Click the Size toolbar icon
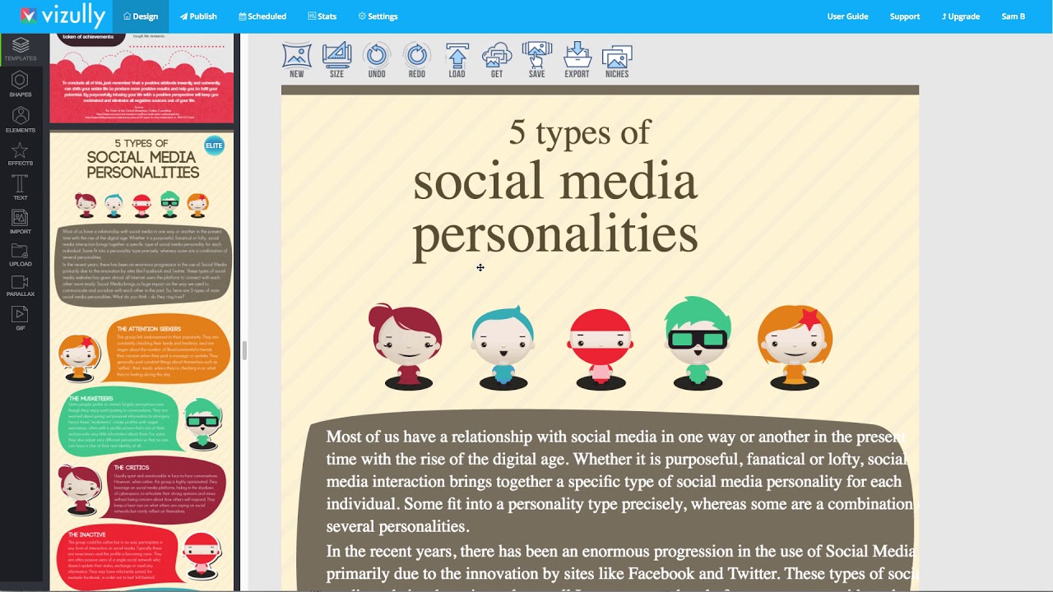Image resolution: width=1053 pixels, height=592 pixels. click(336, 61)
